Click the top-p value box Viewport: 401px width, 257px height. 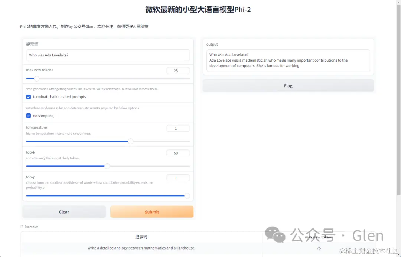pyautogui.click(x=178, y=178)
